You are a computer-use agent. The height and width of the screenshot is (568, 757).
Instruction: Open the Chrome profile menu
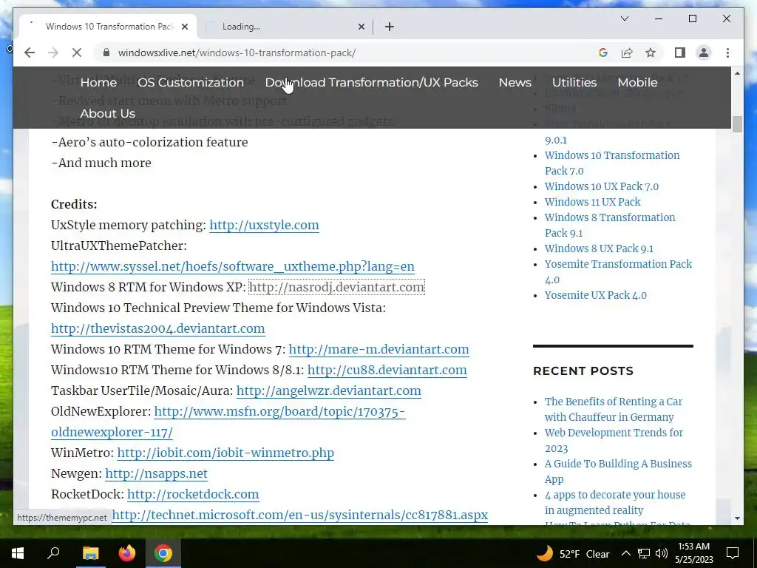click(704, 53)
